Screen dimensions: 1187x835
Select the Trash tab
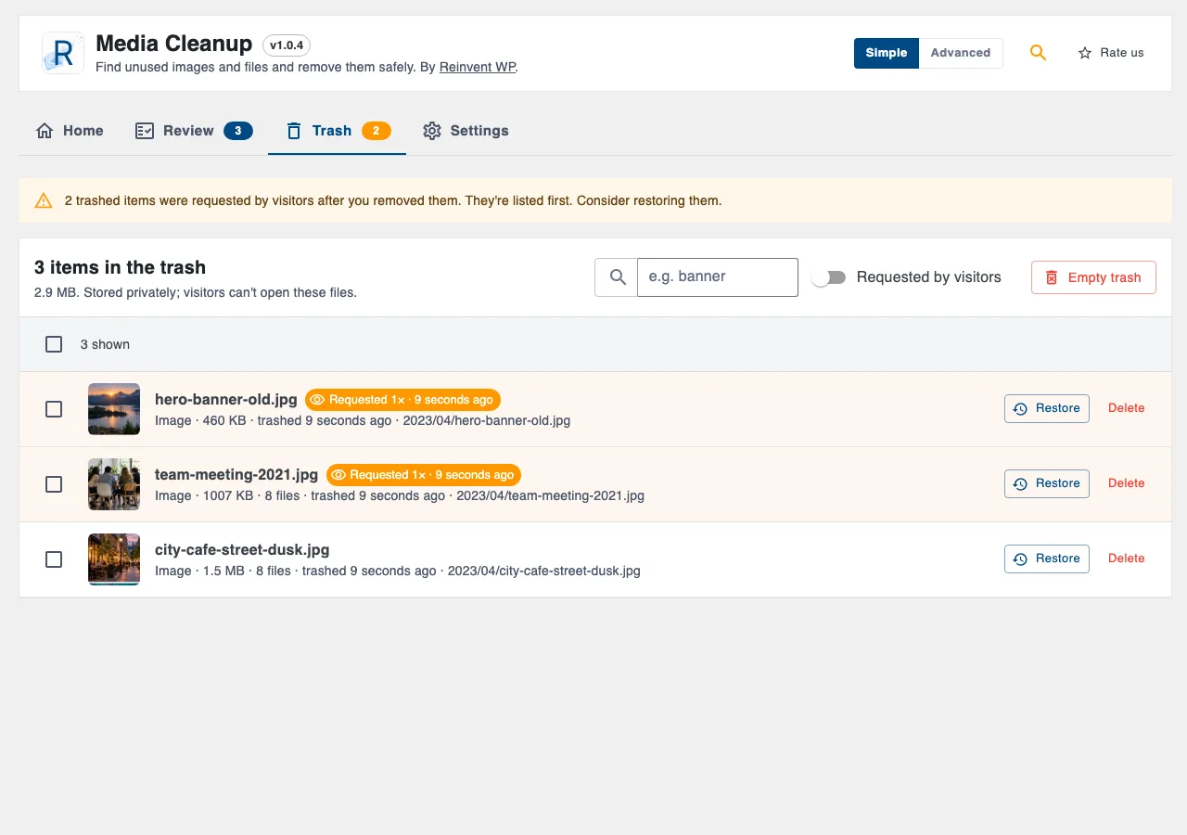(338, 131)
